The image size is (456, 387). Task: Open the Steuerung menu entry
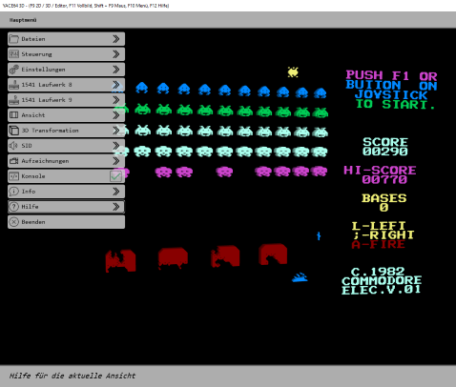pyautogui.click(x=66, y=54)
